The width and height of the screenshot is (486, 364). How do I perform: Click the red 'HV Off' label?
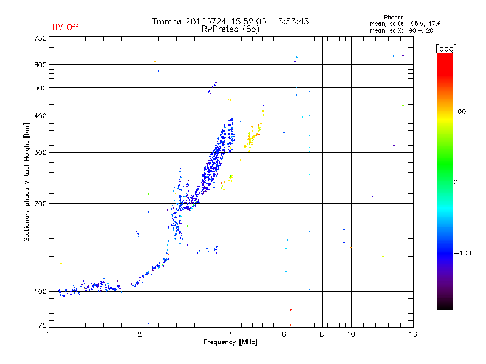click(x=66, y=27)
